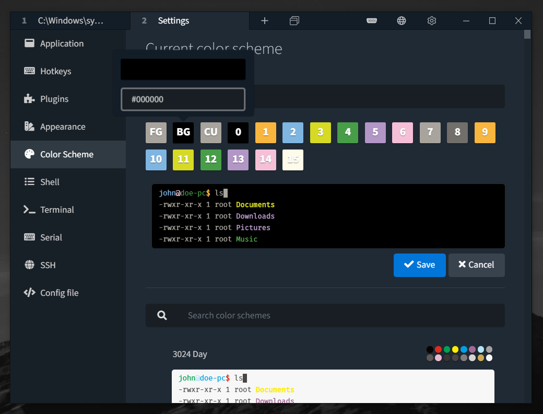Open the Config file section
The image size is (543, 414).
(57, 293)
